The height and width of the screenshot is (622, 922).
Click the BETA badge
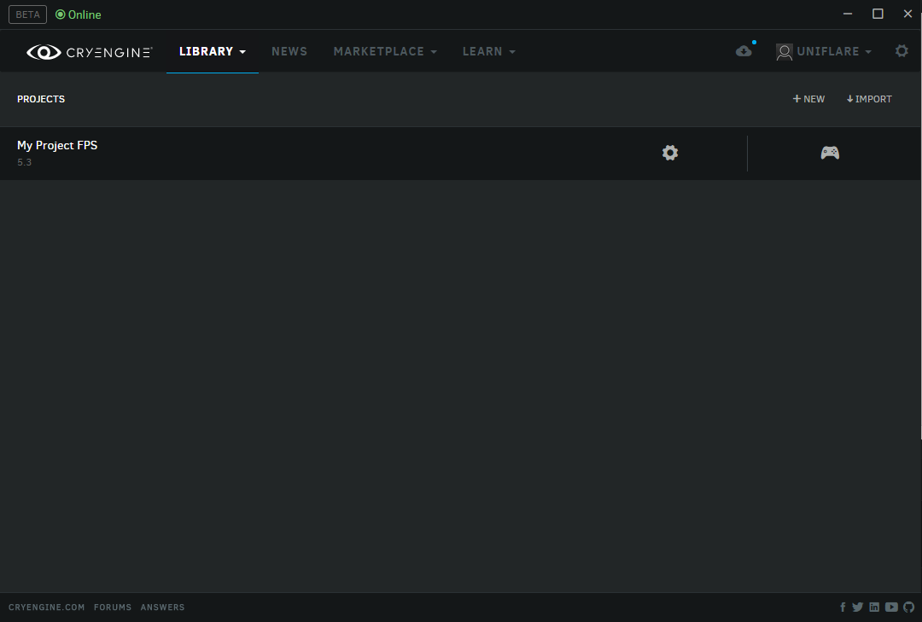[27, 15]
